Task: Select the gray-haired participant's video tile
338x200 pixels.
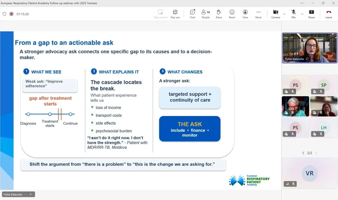Action: click(x=295, y=106)
